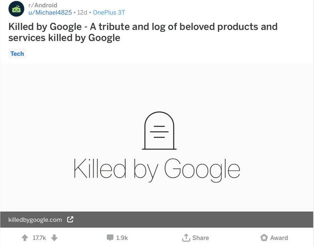This screenshot has height=246, width=314.
Task: Click the external link icon beside killedbygoogle.com
Action: coord(70,220)
